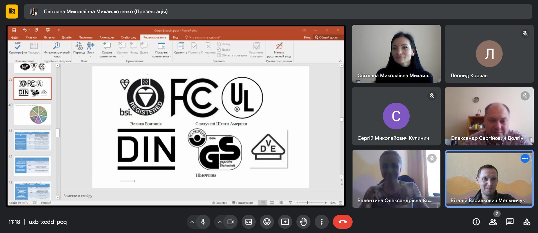Open quick access toolbar customize arrow

(x=59, y=30)
